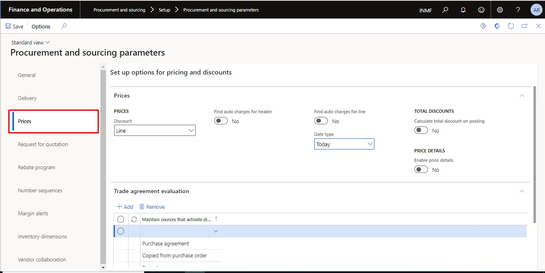545x273 pixels.
Task: Open the personalization diamond icon
Action: 483,26
